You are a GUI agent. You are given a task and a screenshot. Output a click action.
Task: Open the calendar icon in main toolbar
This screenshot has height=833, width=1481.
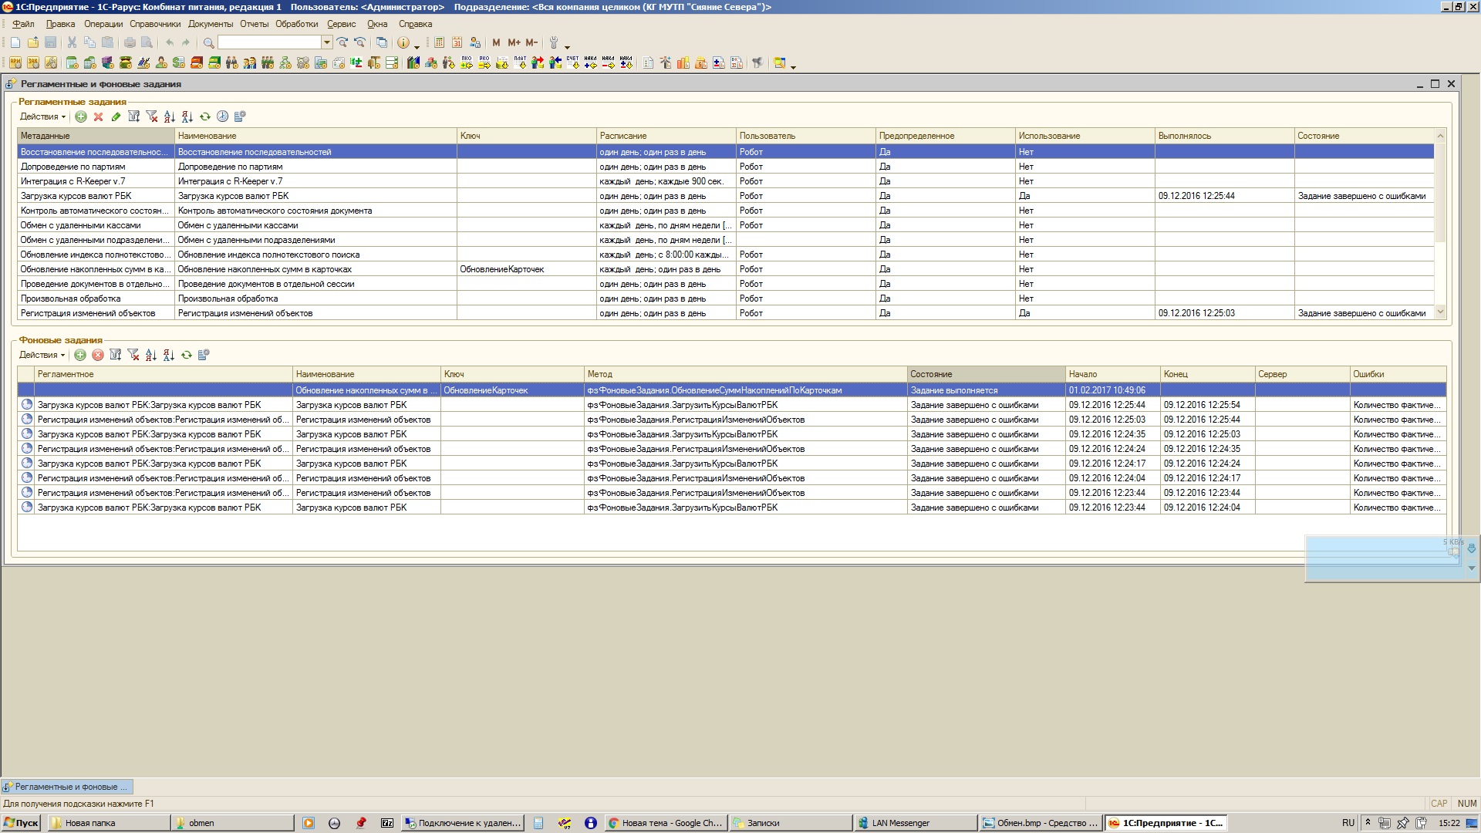click(x=457, y=42)
